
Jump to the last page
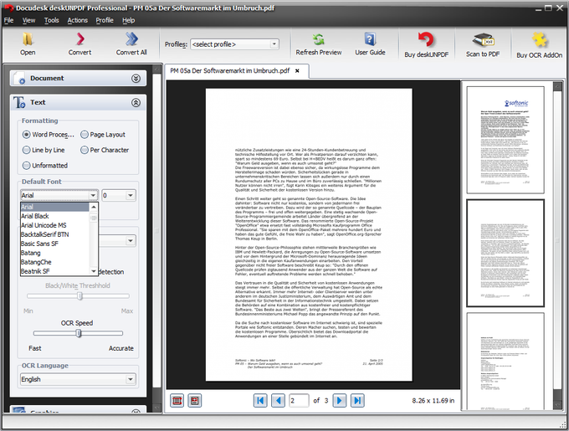pos(357,401)
